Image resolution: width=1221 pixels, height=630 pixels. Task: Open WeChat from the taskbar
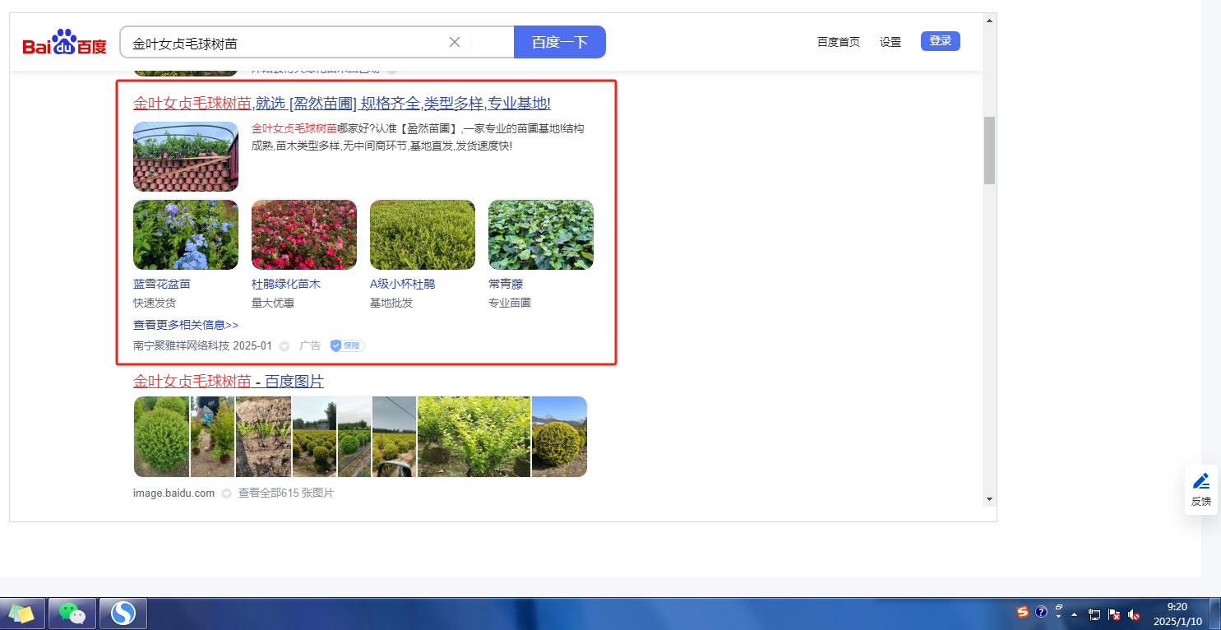click(x=72, y=613)
